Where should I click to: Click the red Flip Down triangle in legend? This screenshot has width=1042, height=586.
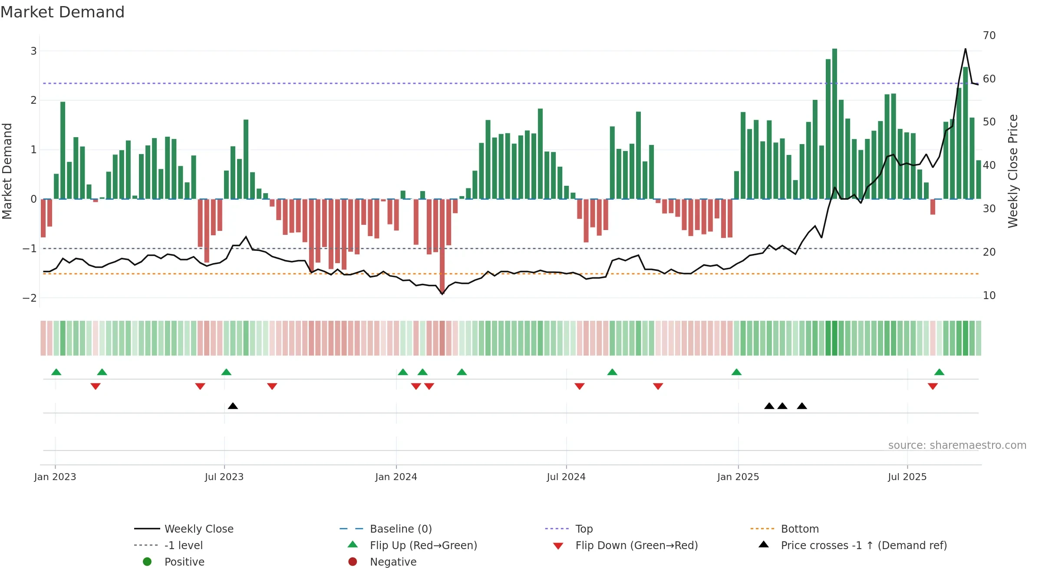[x=558, y=546]
